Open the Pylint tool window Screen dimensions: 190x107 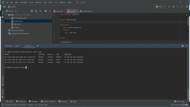pyautogui.click(x=73, y=101)
